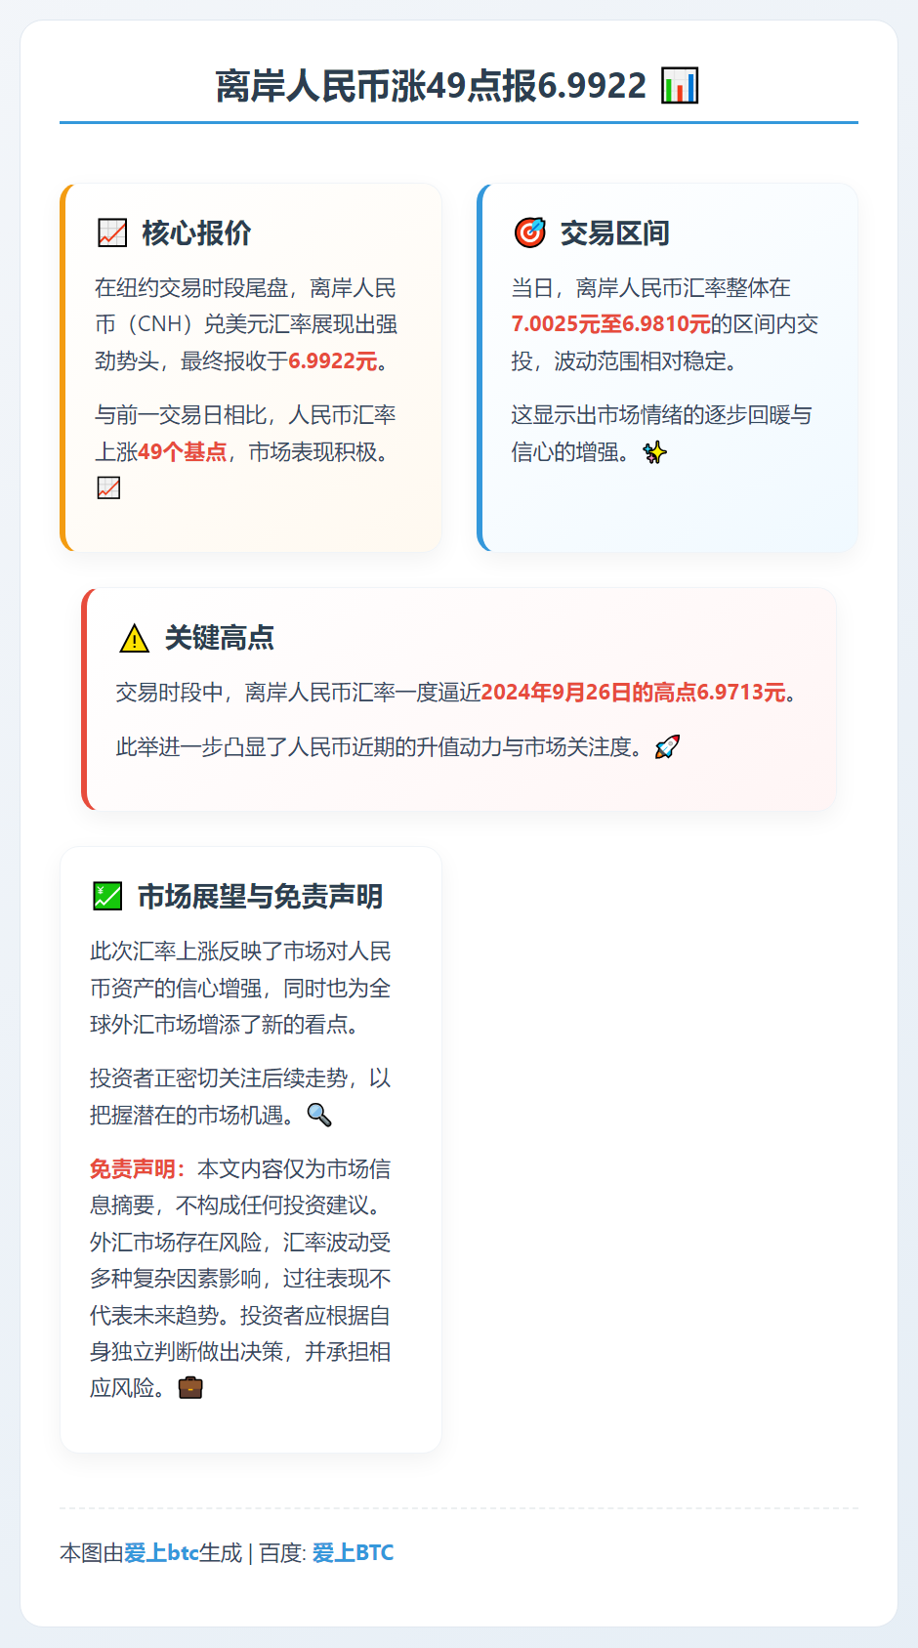Click the 交易区间 heading
Image resolution: width=918 pixels, height=1648 pixels.
[x=614, y=233]
